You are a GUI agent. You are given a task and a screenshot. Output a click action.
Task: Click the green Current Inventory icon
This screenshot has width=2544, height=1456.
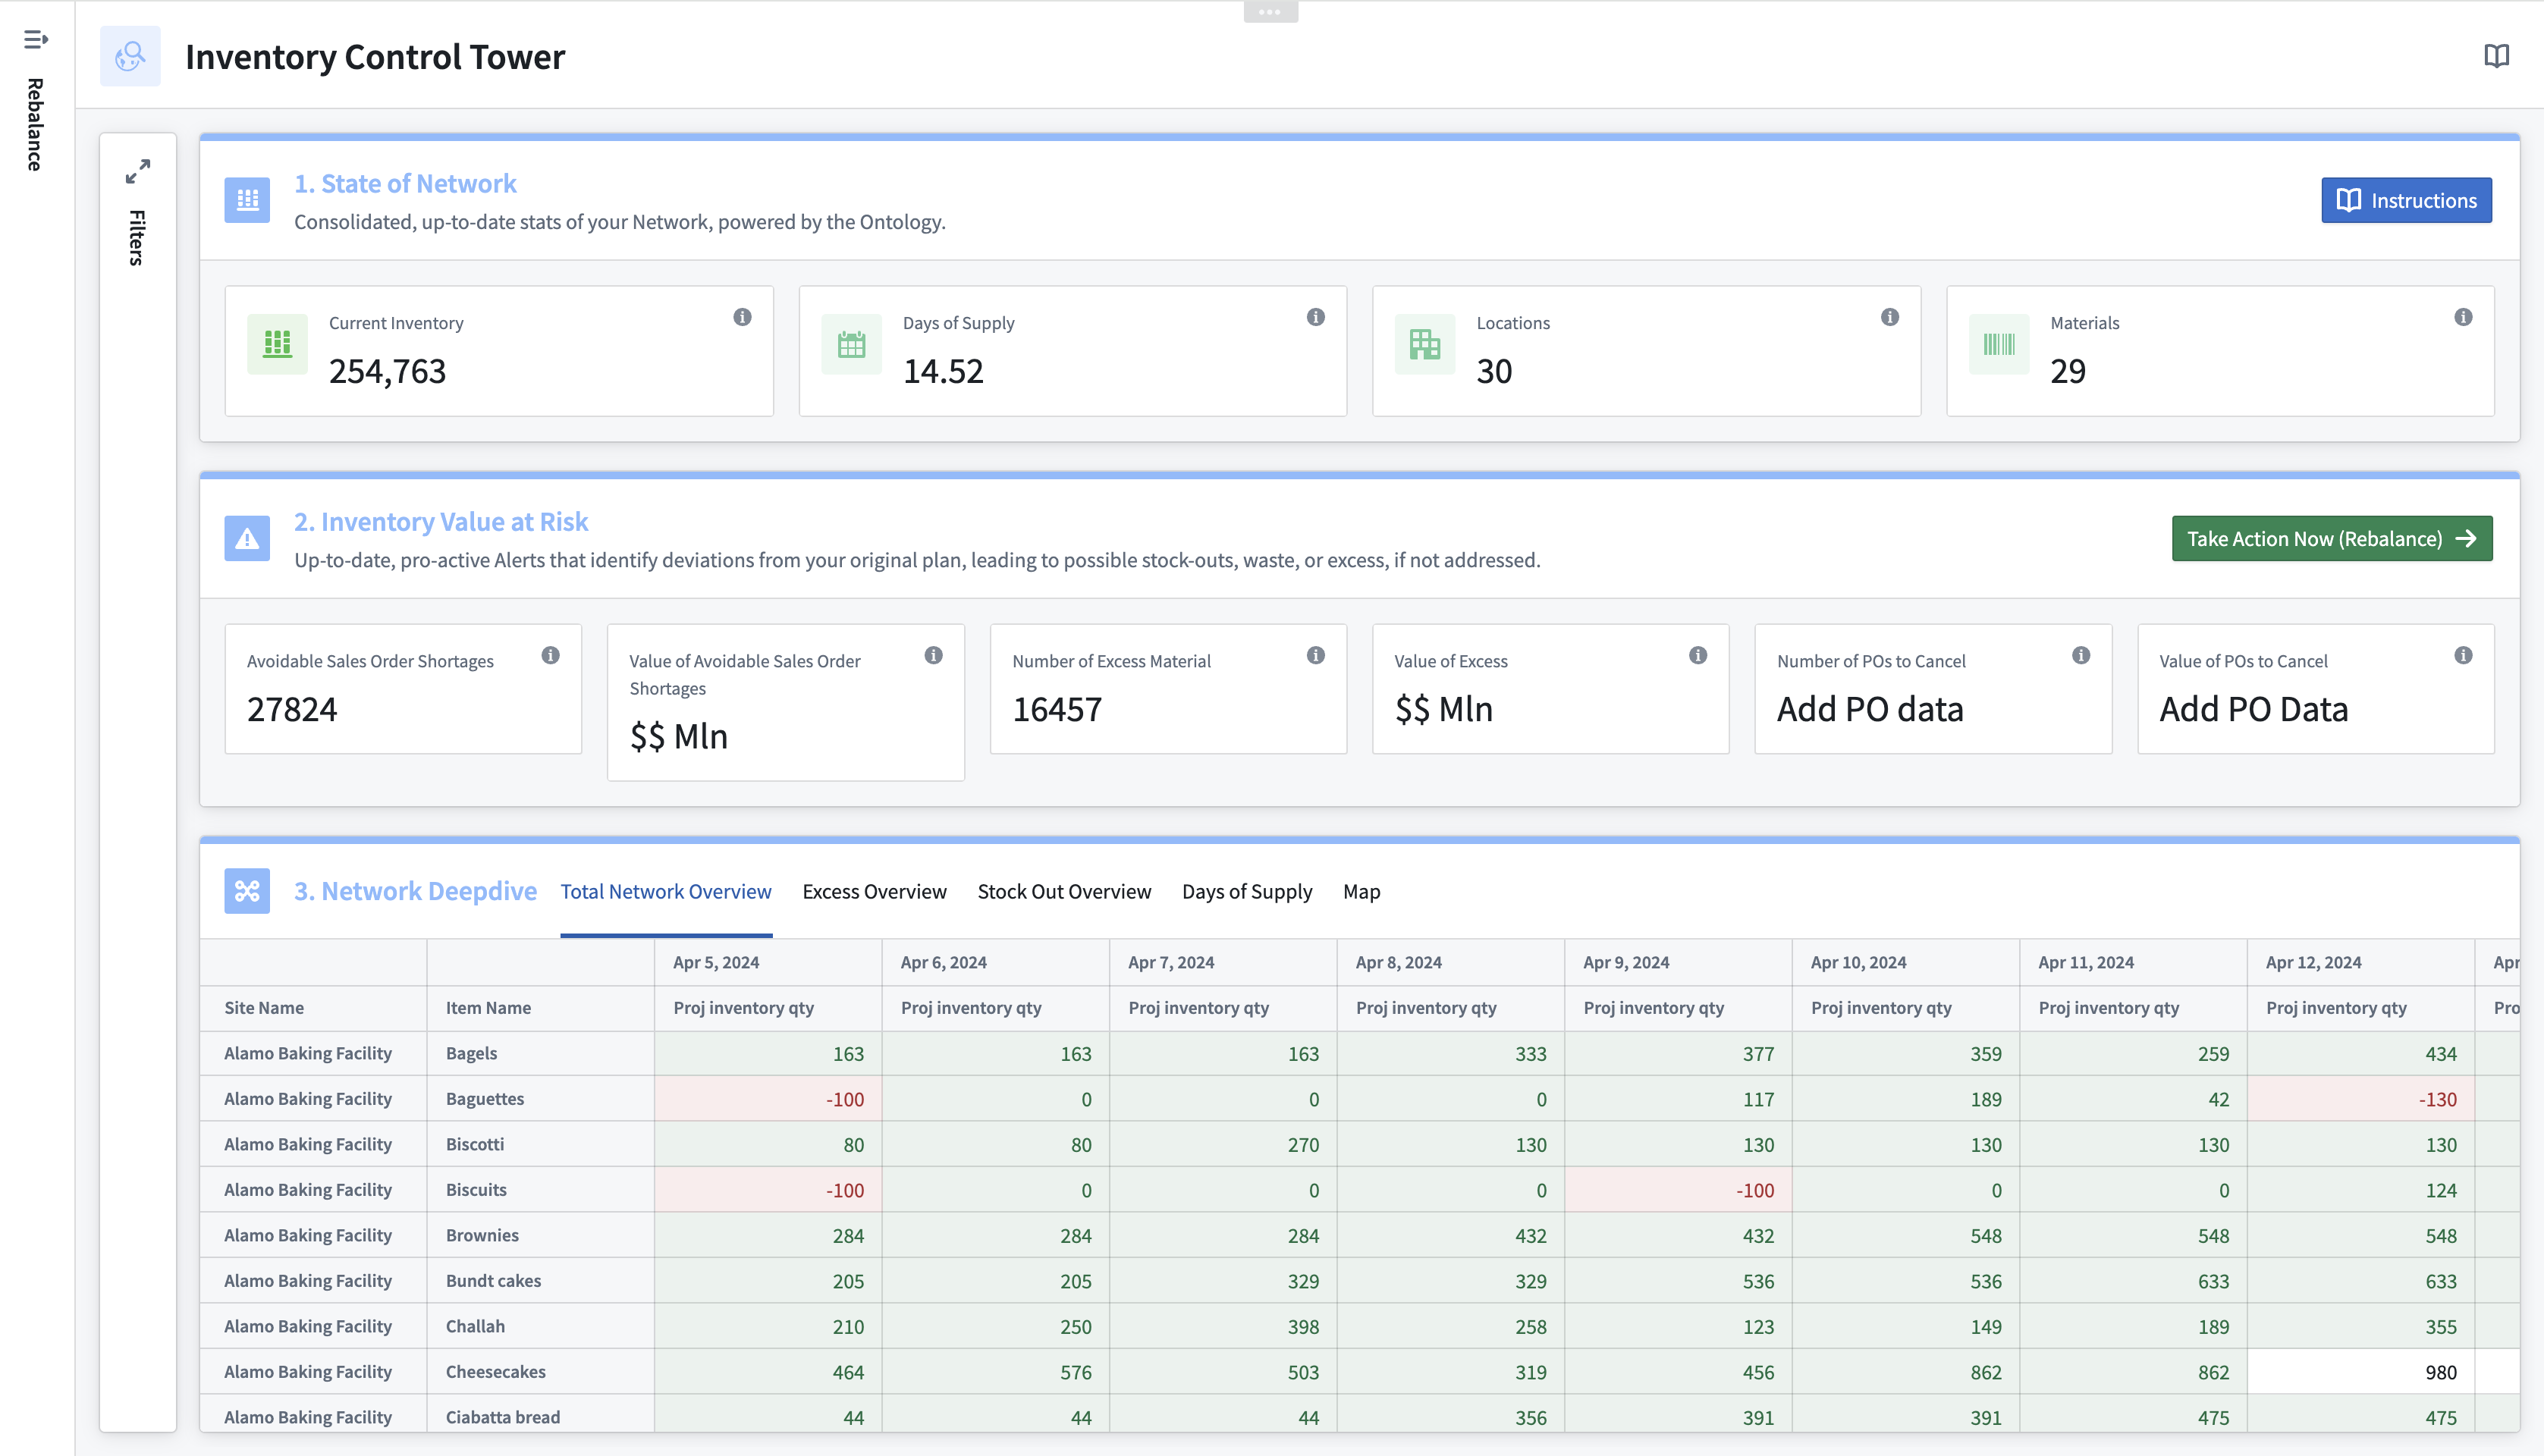277,344
